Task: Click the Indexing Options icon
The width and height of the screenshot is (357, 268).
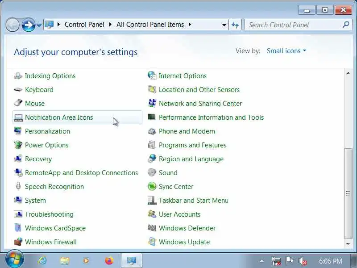Action: pos(18,75)
